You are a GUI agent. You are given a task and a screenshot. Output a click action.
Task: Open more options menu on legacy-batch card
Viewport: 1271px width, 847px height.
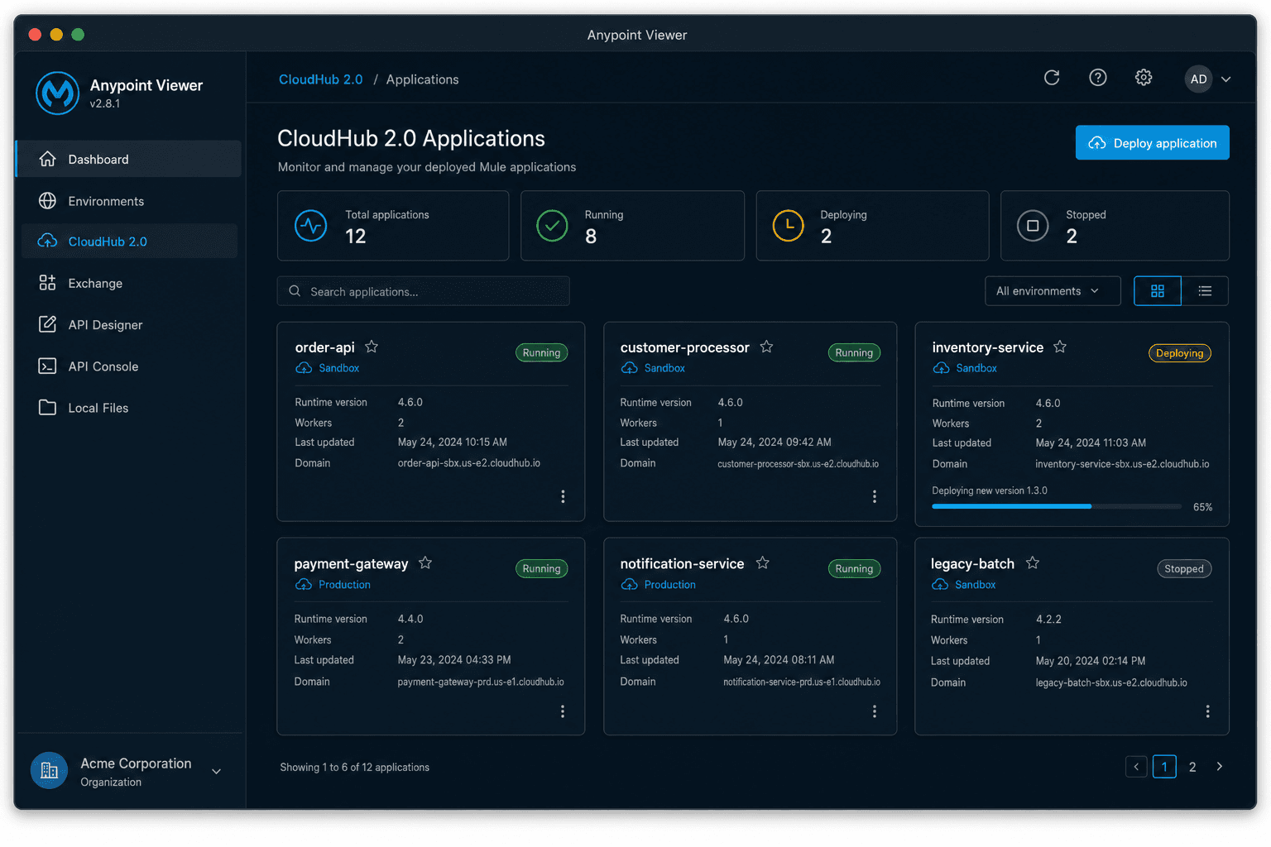tap(1207, 711)
